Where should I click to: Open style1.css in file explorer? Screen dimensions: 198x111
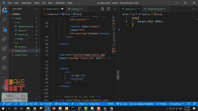point(25,35)
